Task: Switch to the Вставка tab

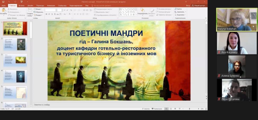Action: tap(21, 6)
